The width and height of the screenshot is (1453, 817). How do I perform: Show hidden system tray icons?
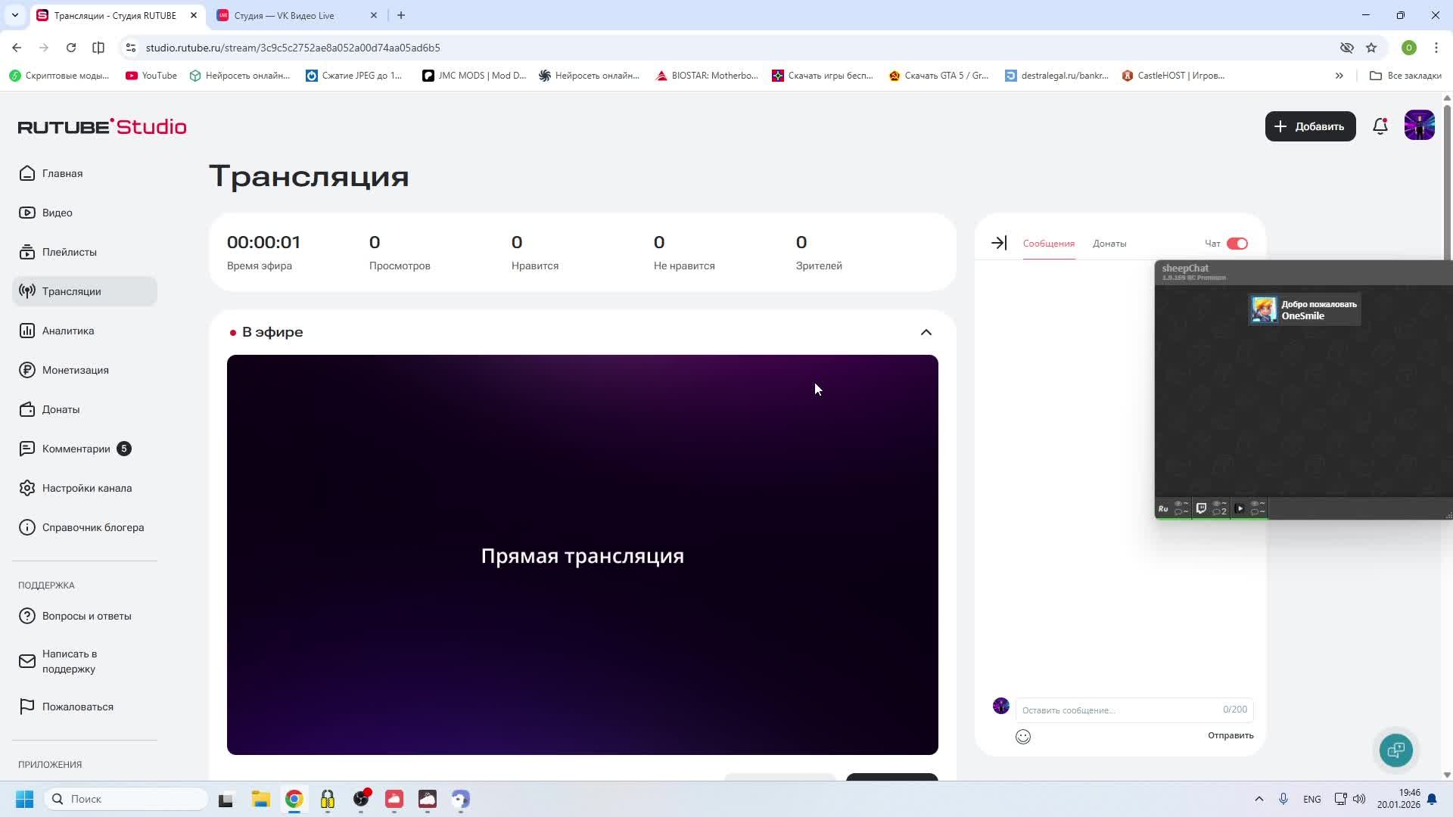click(1259, 799)
